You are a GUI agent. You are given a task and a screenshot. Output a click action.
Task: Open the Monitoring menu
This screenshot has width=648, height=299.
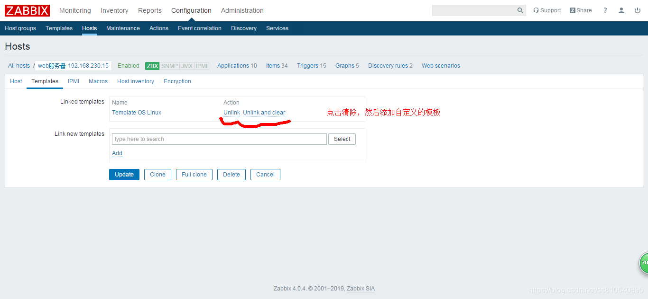[75, 10]
